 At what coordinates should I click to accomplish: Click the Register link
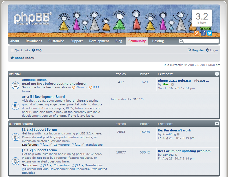coord(198,50)
